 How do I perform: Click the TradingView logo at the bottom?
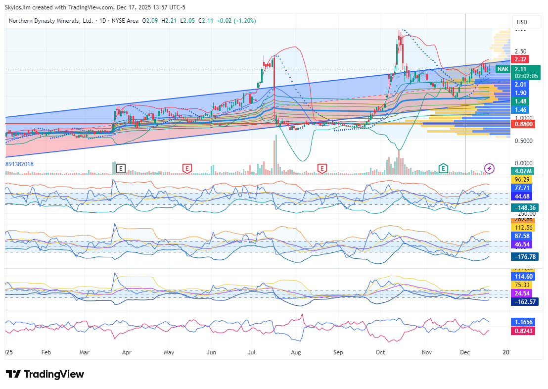tap(45, 374)
